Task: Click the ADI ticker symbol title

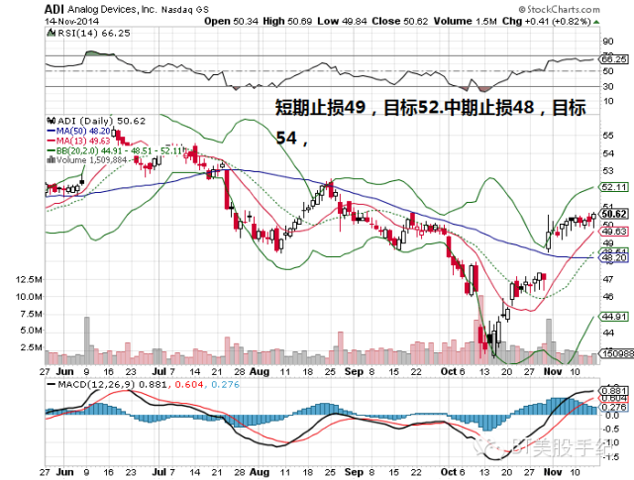Action: (x=54, y=9)
